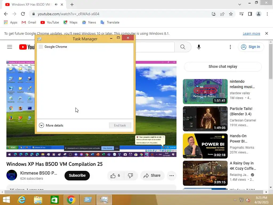The width and height of the screenshot is (273, 205).
Task: Open the YouTube bookmark
Action: 50,22
